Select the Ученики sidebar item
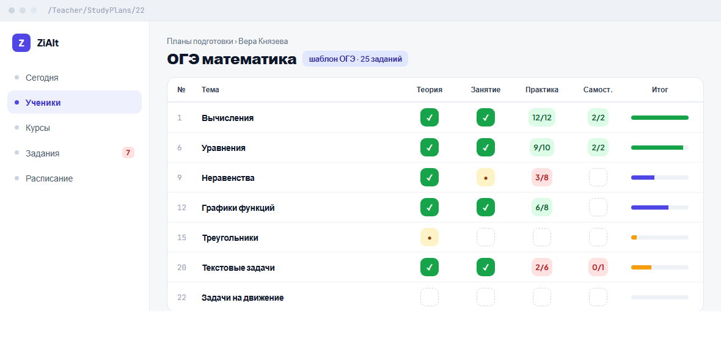This screenshot has width=721, height=363. click(x=75, y=102)
